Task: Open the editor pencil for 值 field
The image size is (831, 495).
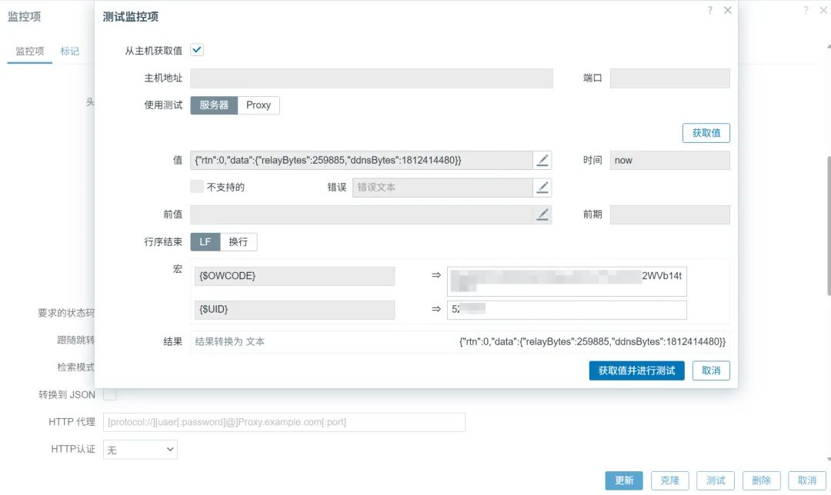Action: tap(542, 161)
